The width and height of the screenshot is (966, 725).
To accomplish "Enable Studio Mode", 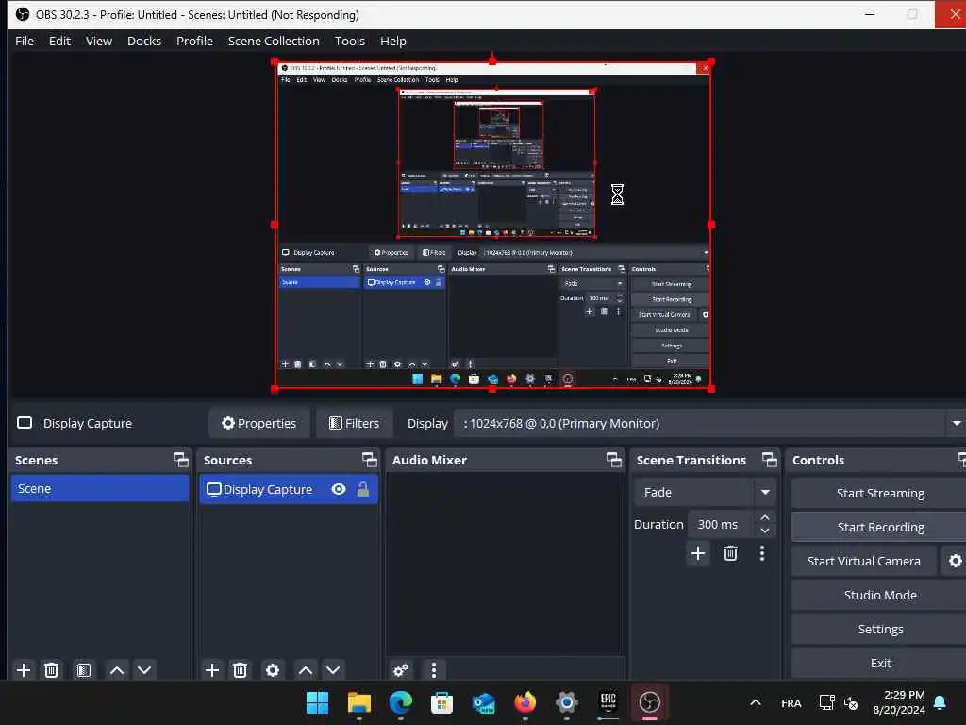I will coord(879,595).
